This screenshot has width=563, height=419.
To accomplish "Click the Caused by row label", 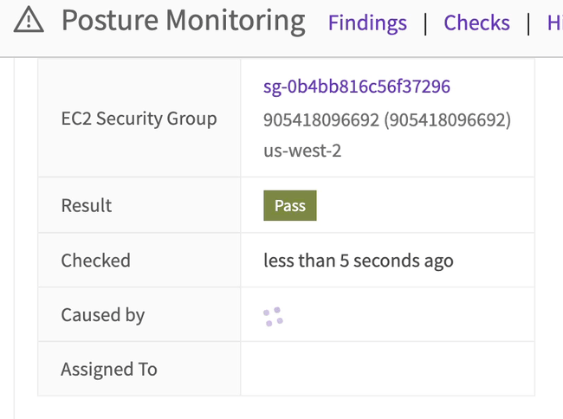I will click(x=102, y=315).
